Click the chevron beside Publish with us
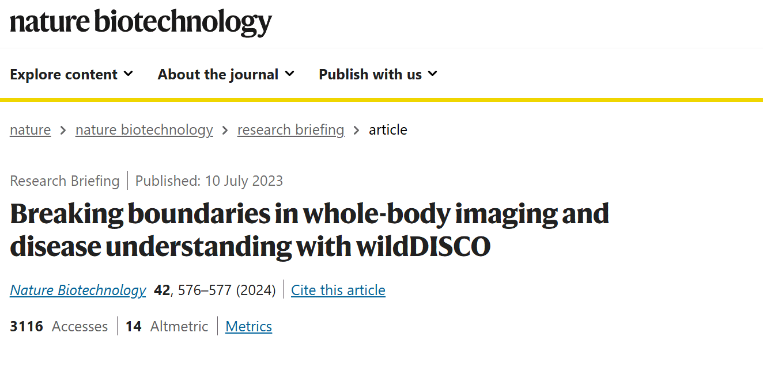The height and width of the screenshot is (367, 763). tap(433, 74)
